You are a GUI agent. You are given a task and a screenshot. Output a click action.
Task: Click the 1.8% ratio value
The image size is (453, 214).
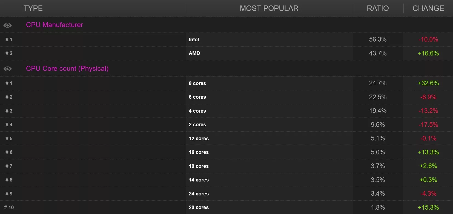coord(378,207)
